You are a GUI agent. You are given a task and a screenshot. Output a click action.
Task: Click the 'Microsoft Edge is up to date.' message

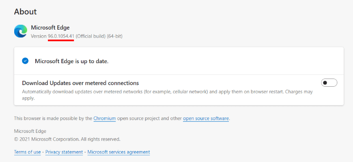(x=71, y=61)
